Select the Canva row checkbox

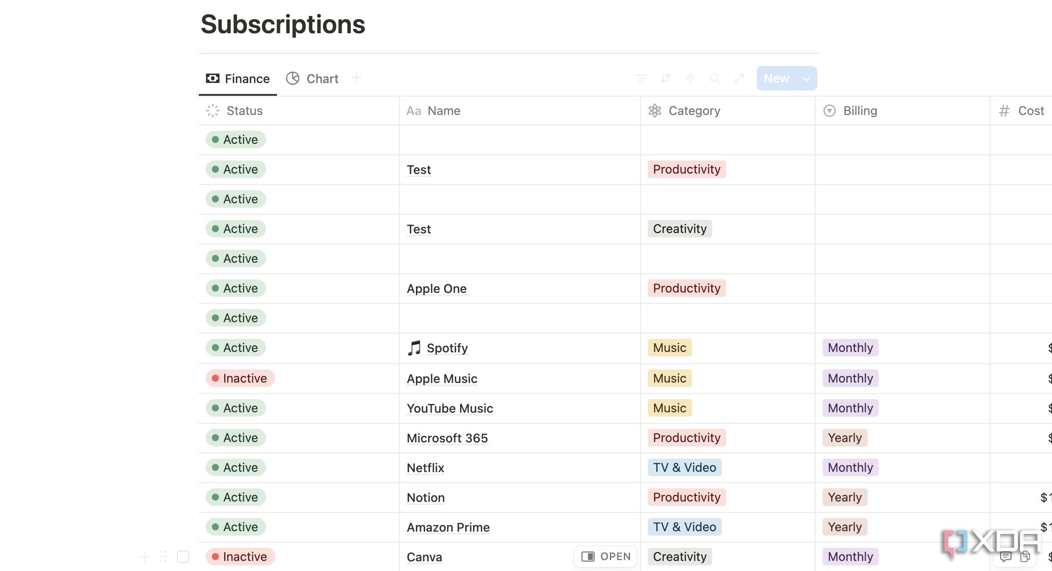[x=183, y=557]
